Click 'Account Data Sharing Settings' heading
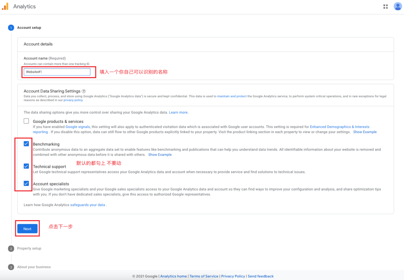 (x=52, y=91)
